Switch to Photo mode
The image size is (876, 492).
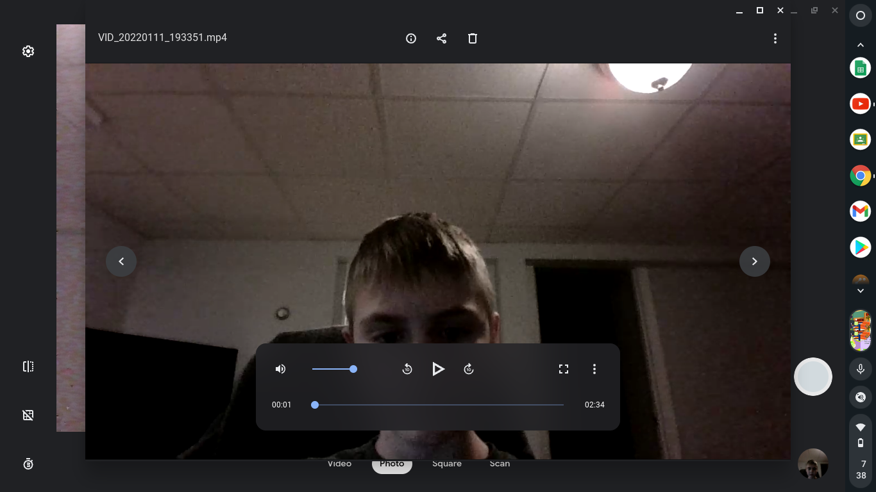click(392, 464)
